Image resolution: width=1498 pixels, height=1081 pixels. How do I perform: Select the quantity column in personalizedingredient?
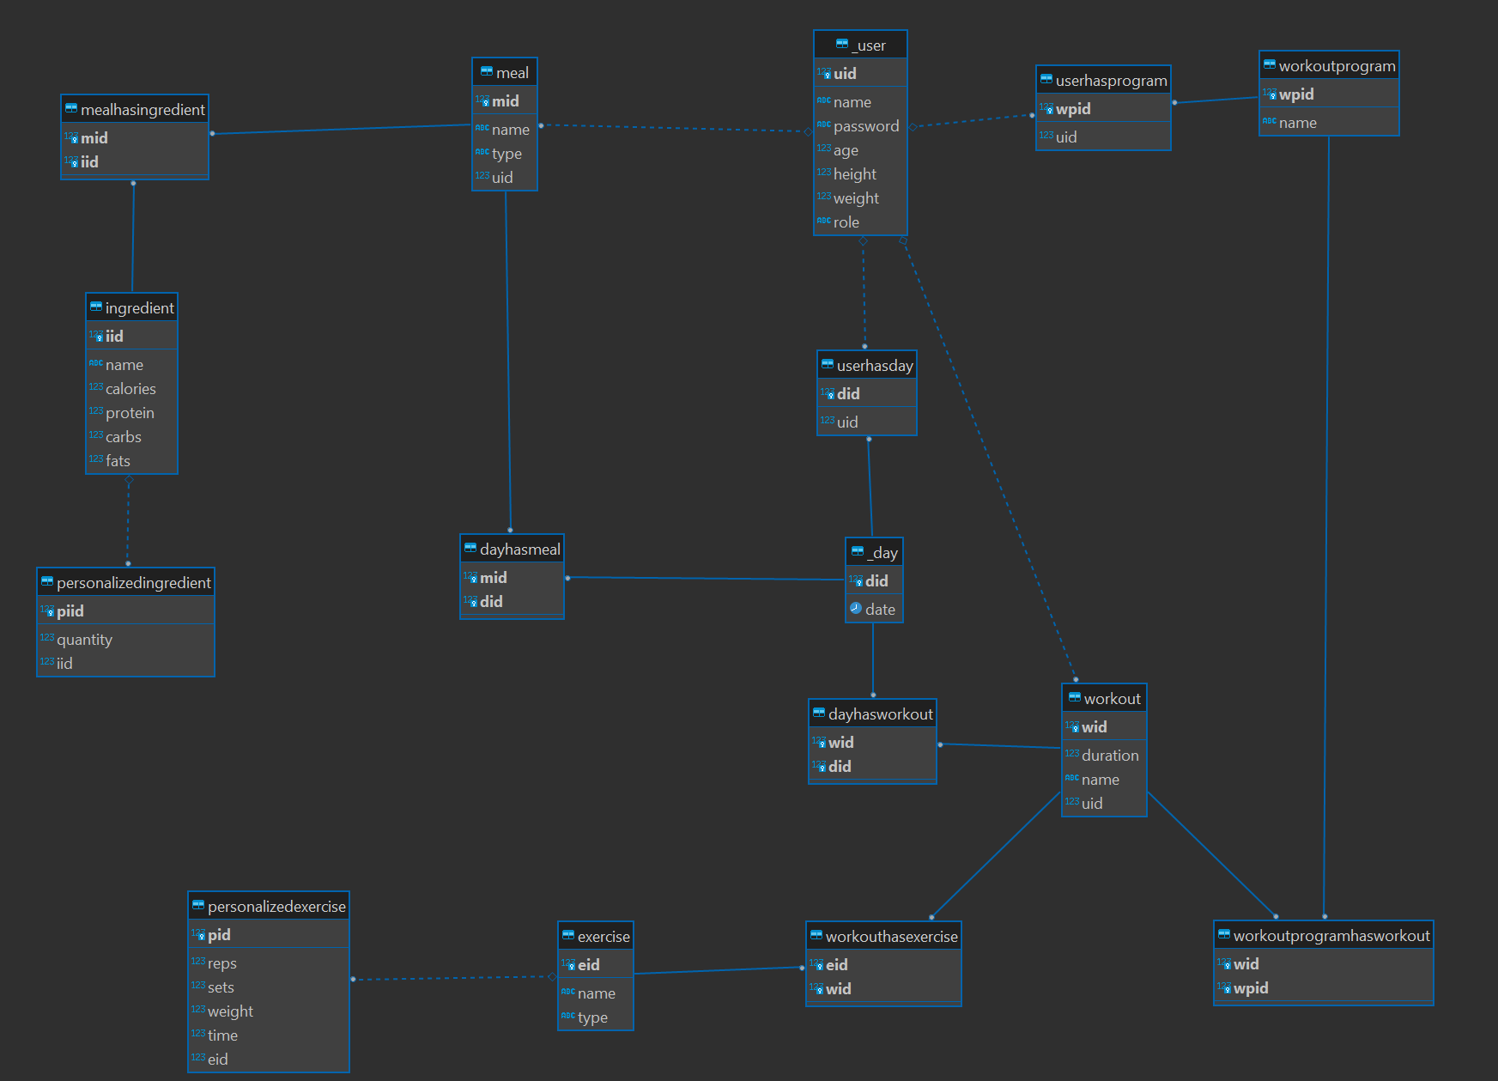tap(84, 640)
